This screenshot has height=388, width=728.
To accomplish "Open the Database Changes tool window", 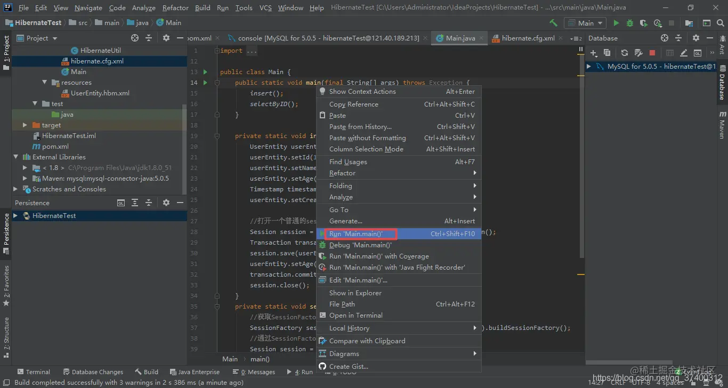I will (93, 372).
